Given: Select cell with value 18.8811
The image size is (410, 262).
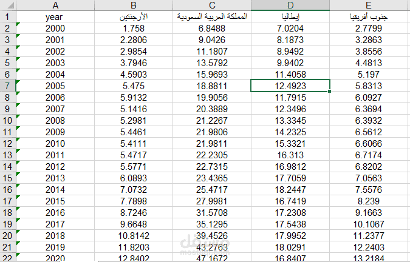Looking at the screenshot, I should (x=212, y=86).
